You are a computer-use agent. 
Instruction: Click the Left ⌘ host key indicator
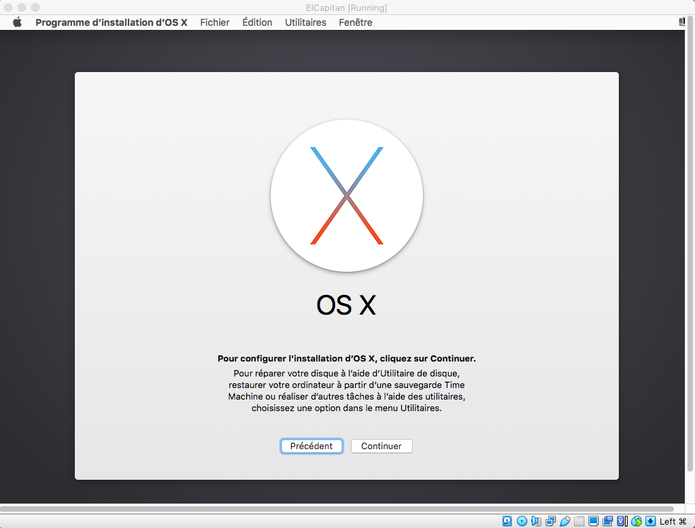coord(673,521)
